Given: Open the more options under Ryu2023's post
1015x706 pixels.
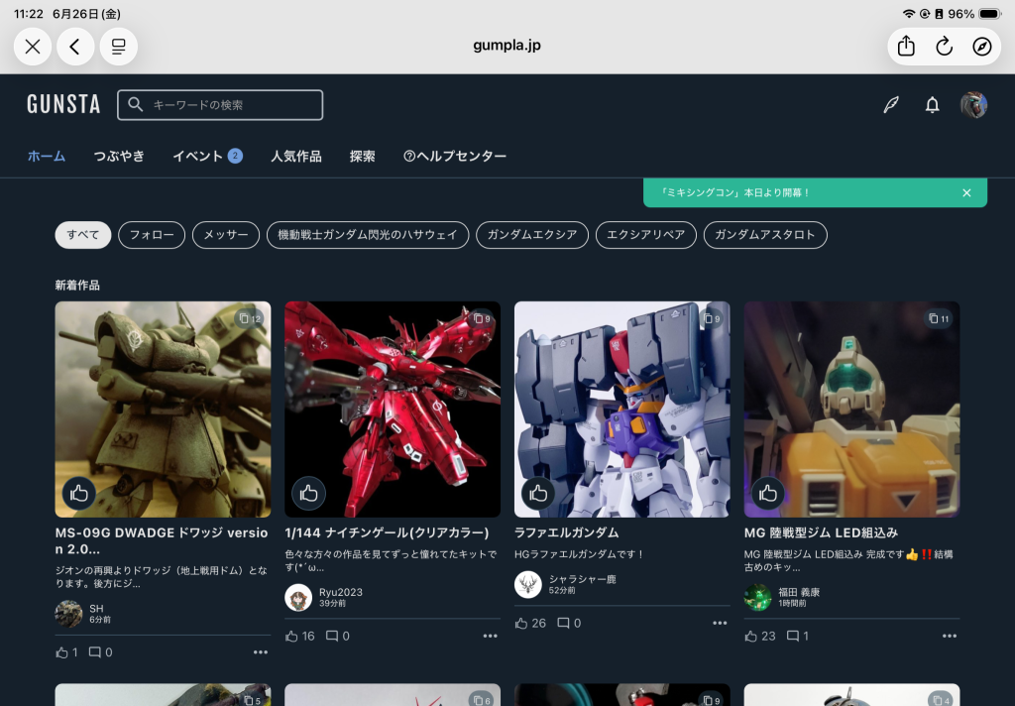Looking at the screenshot, I should (x=490, y=637).
